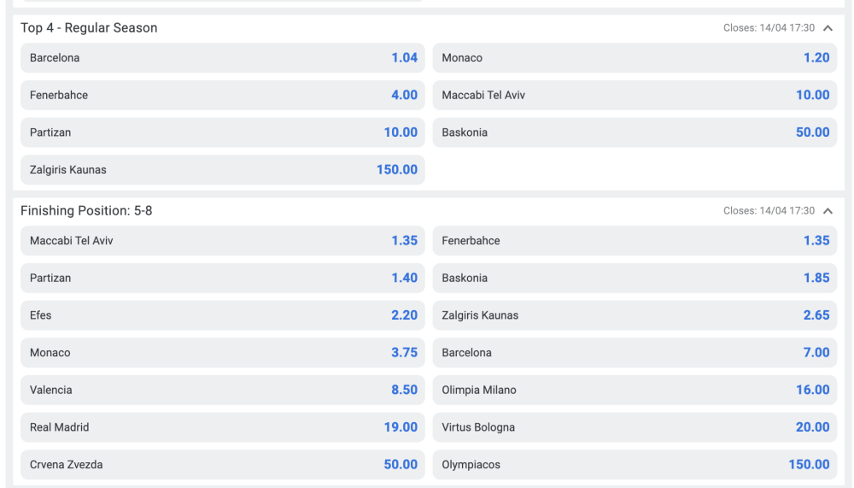Click the Top 4 - Regular Season heading
Screen dimensions: 854x488
pos(89,28)
